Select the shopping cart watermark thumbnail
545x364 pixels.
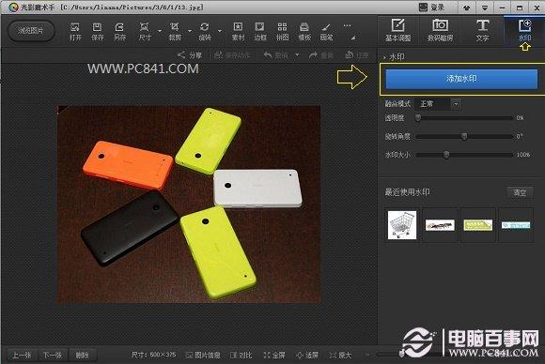point(402,225)
